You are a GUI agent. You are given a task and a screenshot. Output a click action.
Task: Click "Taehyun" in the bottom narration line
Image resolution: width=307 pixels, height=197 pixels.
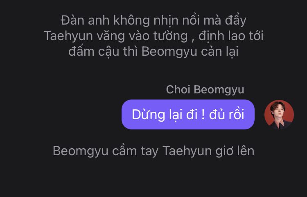(x=187, y=151)
